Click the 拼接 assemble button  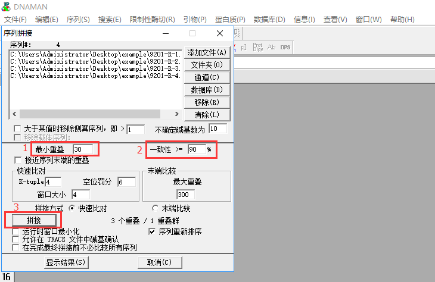coord(34,220)
